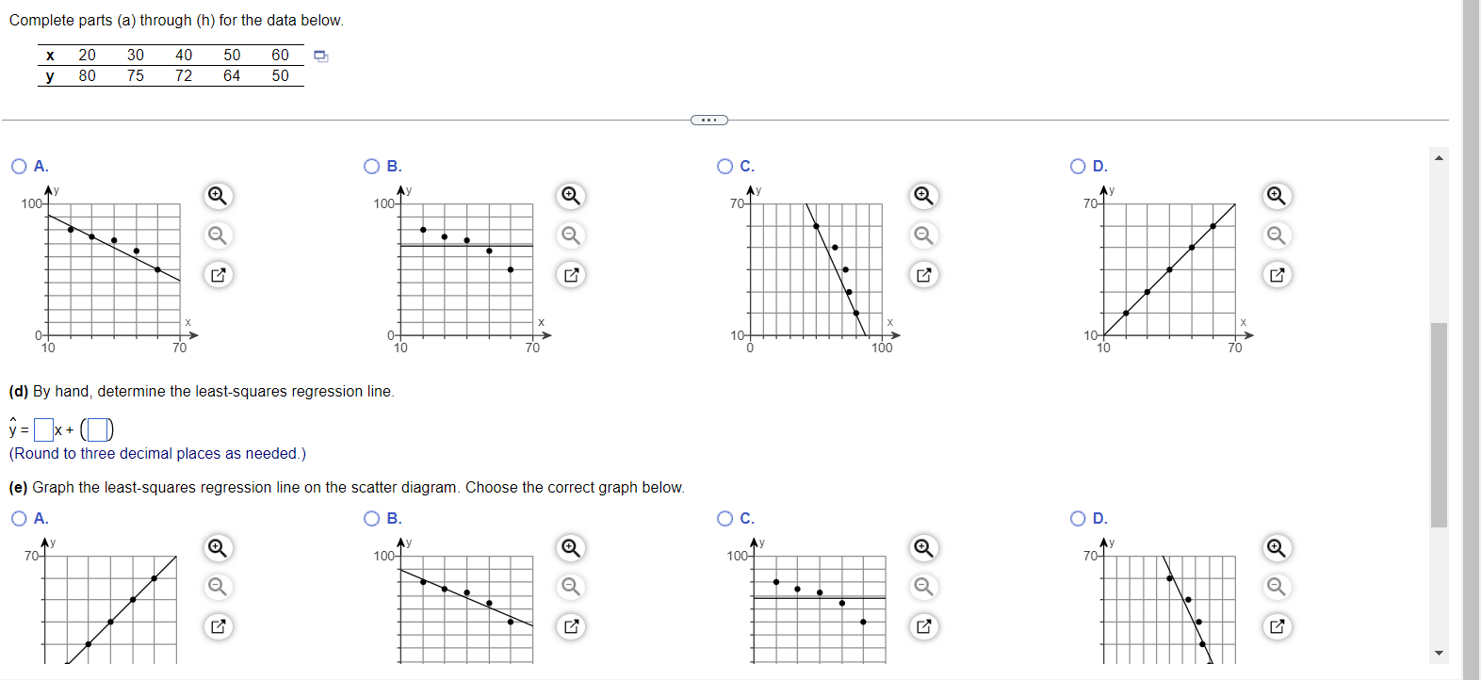1481x680 pixels.
Task: Choose answer B in the top row of graphs
Action: [x=370, y=166]
